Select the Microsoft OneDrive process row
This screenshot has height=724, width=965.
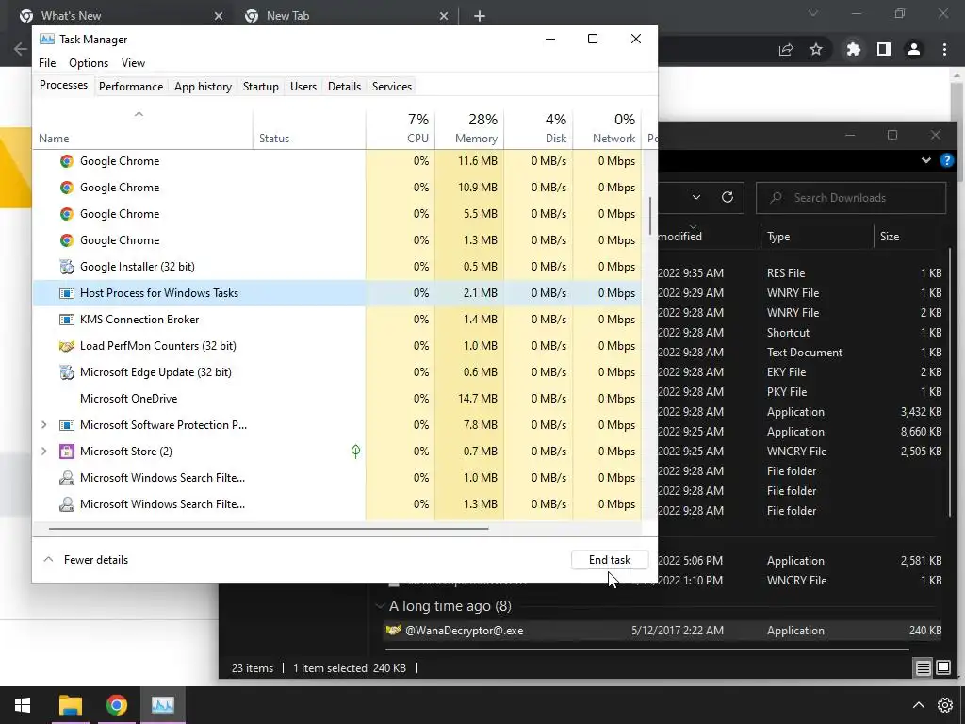coord(337,399)
